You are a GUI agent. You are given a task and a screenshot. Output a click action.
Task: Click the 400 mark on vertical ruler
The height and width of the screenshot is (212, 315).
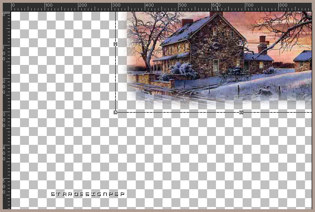click(4, 153)
